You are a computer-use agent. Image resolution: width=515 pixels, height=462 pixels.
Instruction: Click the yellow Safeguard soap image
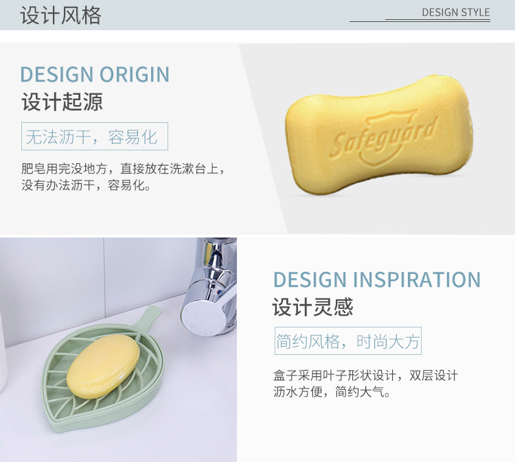tap(379, 137)
